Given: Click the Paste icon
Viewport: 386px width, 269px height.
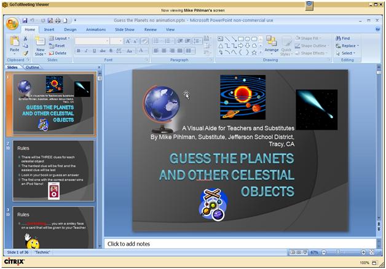Looking at the screenshot, I should coord(14,44).
